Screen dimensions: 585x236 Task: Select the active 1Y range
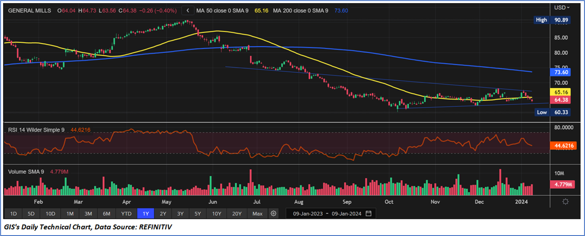click(145, 214)
